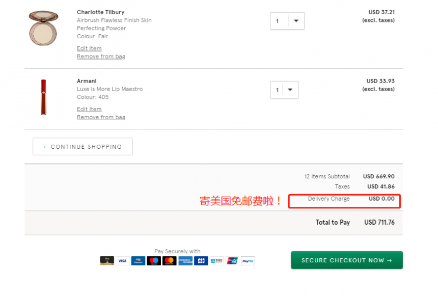Click the Armani brand name

(x=87, y=81)
